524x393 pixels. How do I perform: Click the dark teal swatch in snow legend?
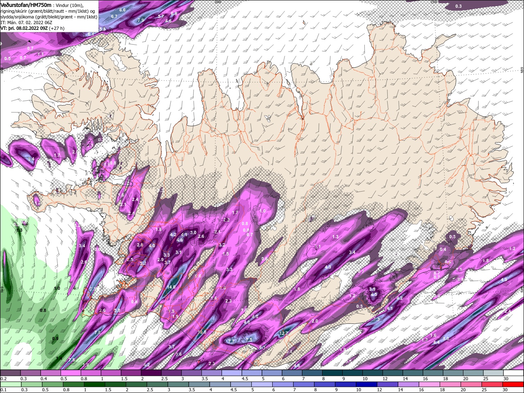click(332, 373)
